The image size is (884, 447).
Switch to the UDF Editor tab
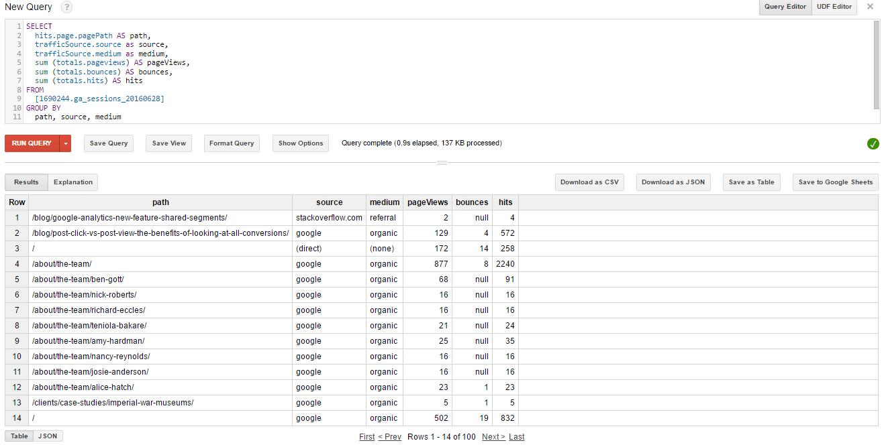(x=834, y=7)
